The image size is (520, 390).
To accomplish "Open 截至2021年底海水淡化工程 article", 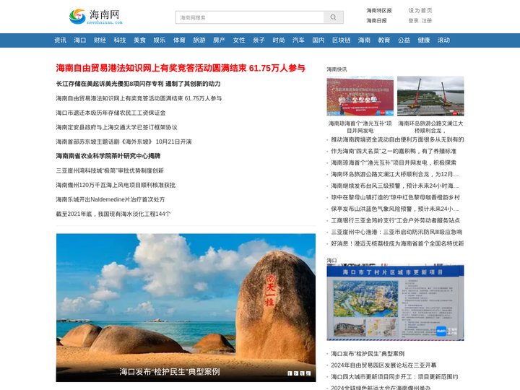I will 113,214.
